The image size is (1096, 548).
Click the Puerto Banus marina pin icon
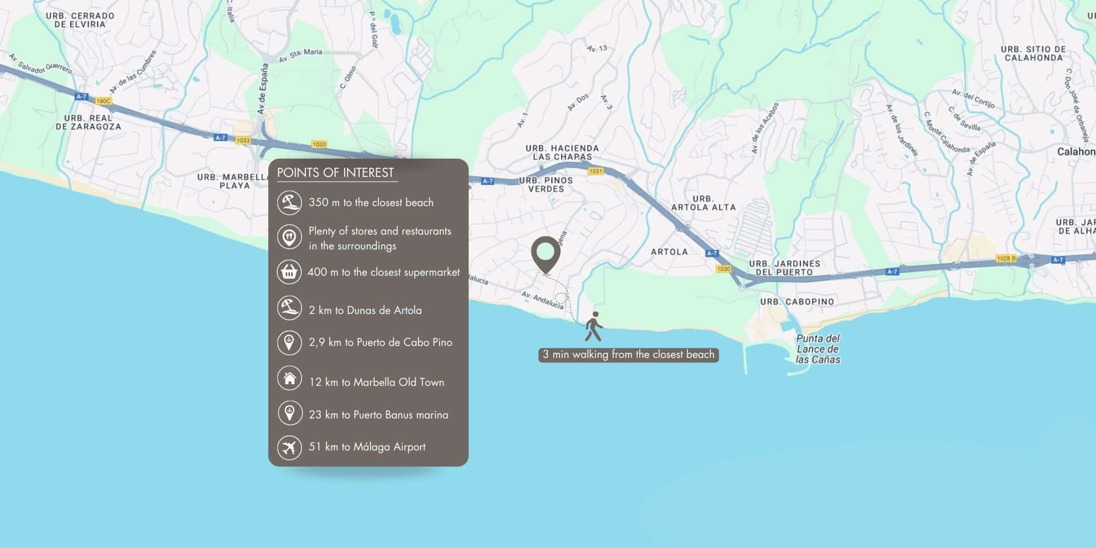click(289, 413)
